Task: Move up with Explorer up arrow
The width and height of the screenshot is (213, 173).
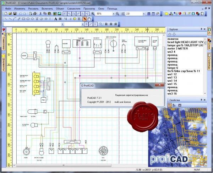Action: [x=170, y=34]
